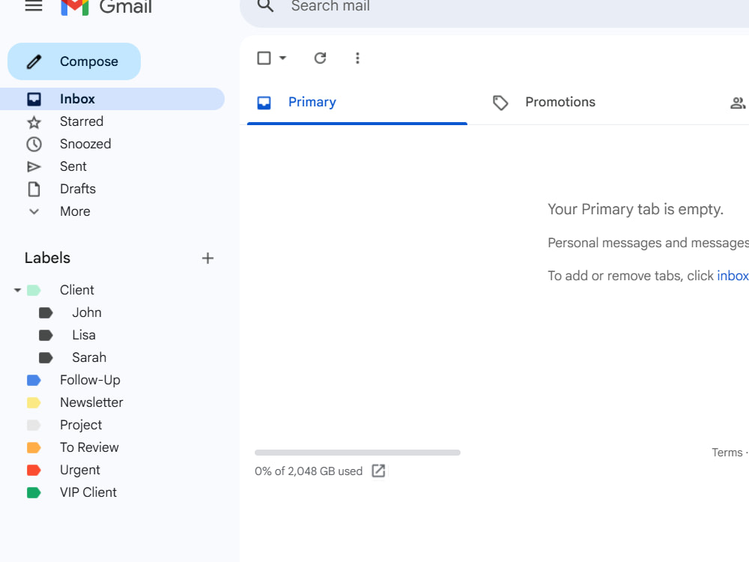Click the inbox settings link

point(733,276)
